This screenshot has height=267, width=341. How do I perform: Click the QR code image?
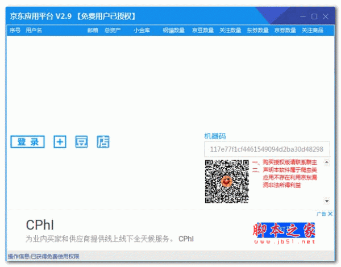[227, 182]
